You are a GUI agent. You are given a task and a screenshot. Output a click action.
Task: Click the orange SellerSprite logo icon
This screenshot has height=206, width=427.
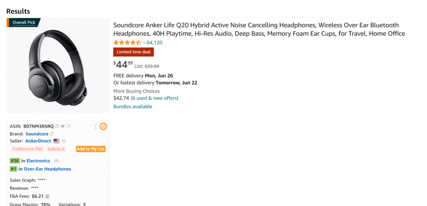(x=103, y=126)
